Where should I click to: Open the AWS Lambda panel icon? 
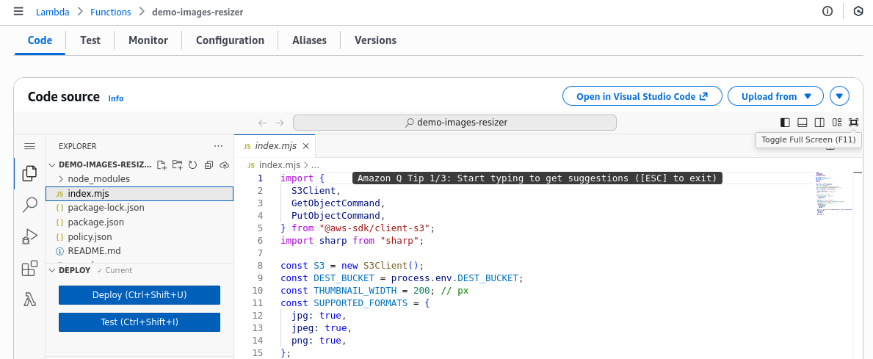coord(29,300)
